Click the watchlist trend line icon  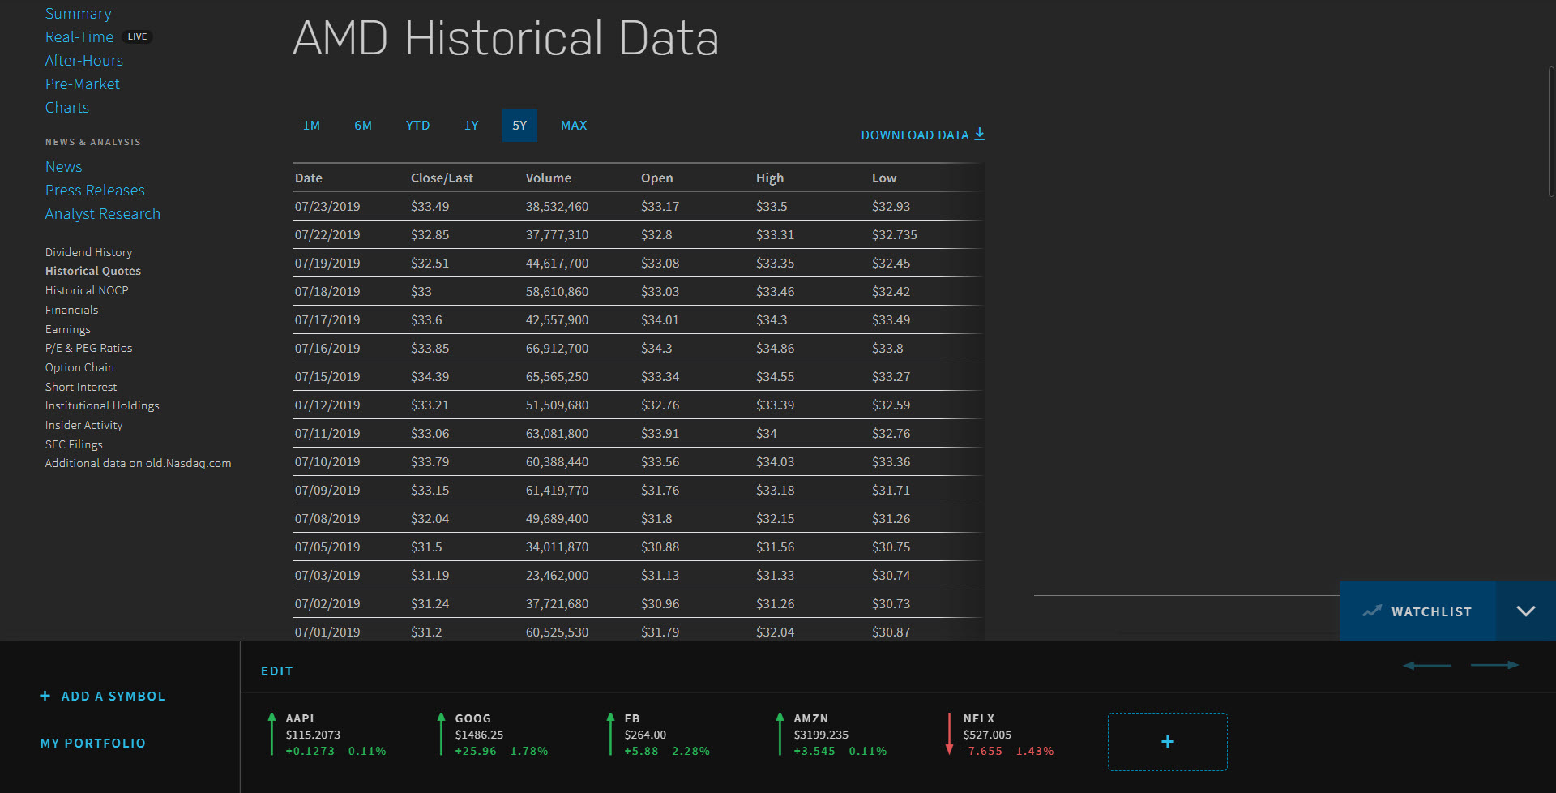coord(1371,611)
